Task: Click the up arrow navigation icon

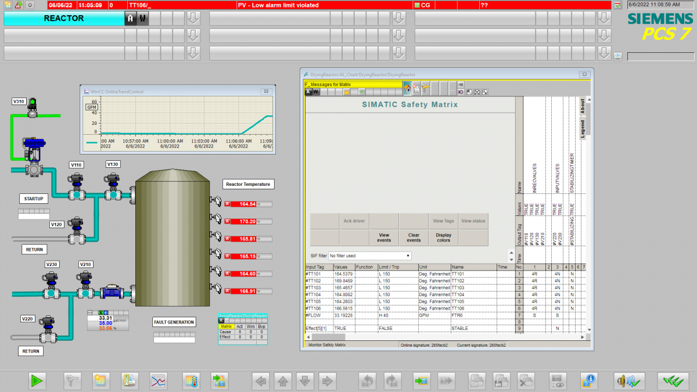Action: pos(283,381)
